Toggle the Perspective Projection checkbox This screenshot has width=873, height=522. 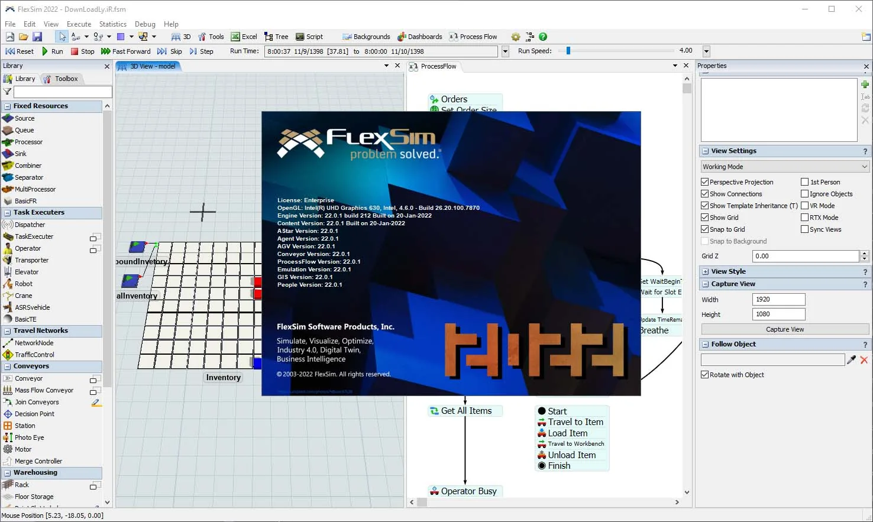point(705,182)
